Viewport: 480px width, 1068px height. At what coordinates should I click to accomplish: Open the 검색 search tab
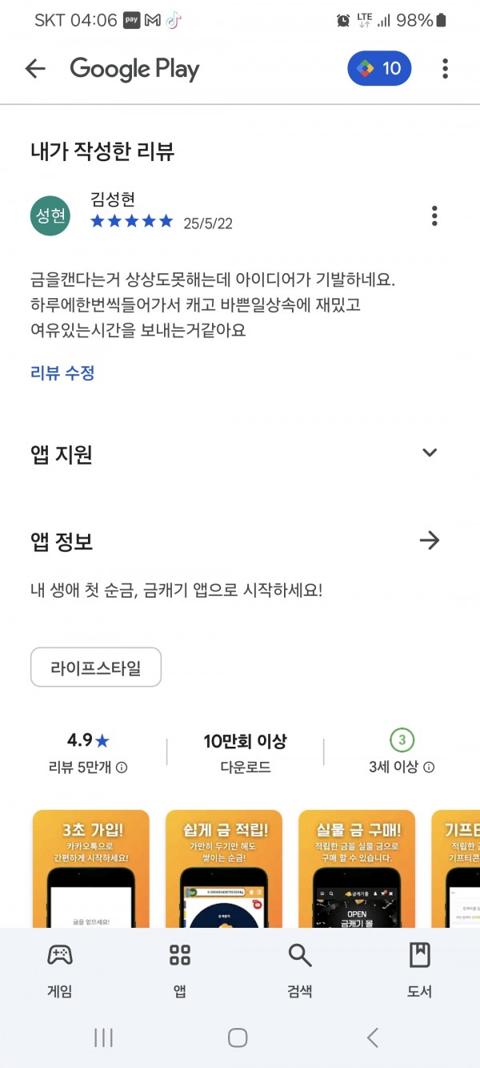pos(300,969)
